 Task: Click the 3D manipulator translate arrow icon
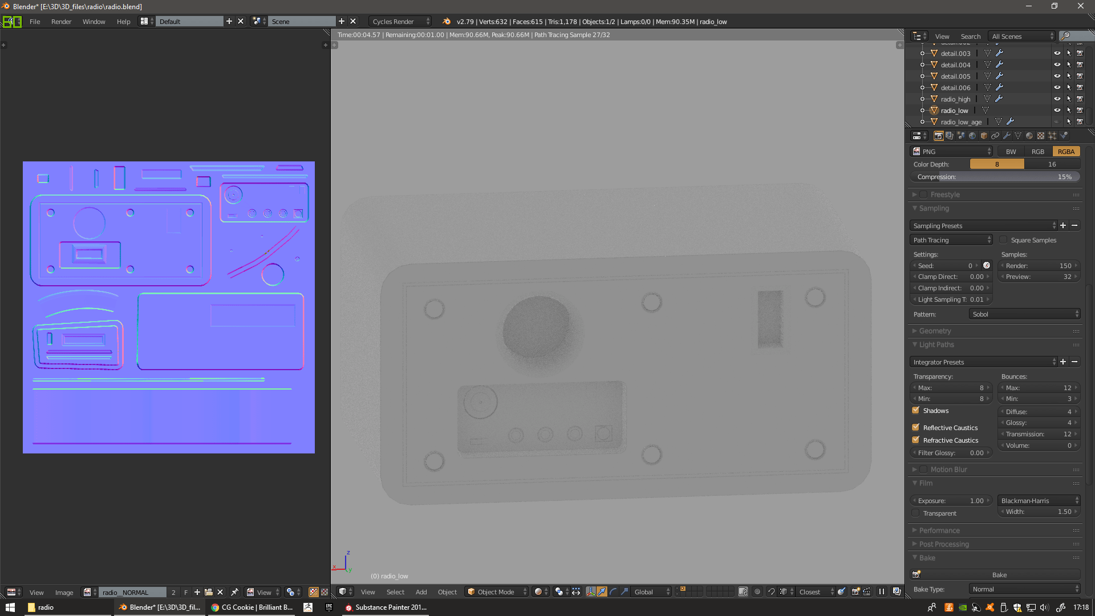(x=602, y=592)
